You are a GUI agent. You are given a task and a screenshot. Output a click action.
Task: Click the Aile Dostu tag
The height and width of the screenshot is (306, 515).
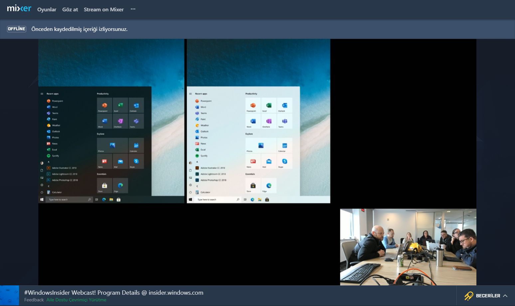(x=57, y=300)
